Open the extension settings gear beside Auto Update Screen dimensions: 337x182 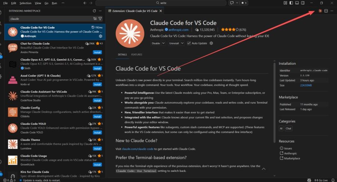coord(211,43)
